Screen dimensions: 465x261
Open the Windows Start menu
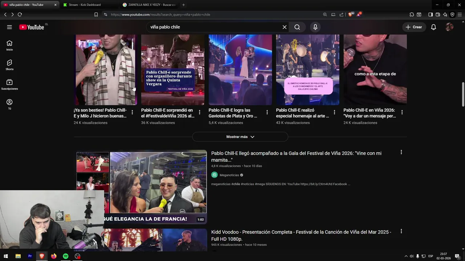pyautogui.click(x=6, y=256)
